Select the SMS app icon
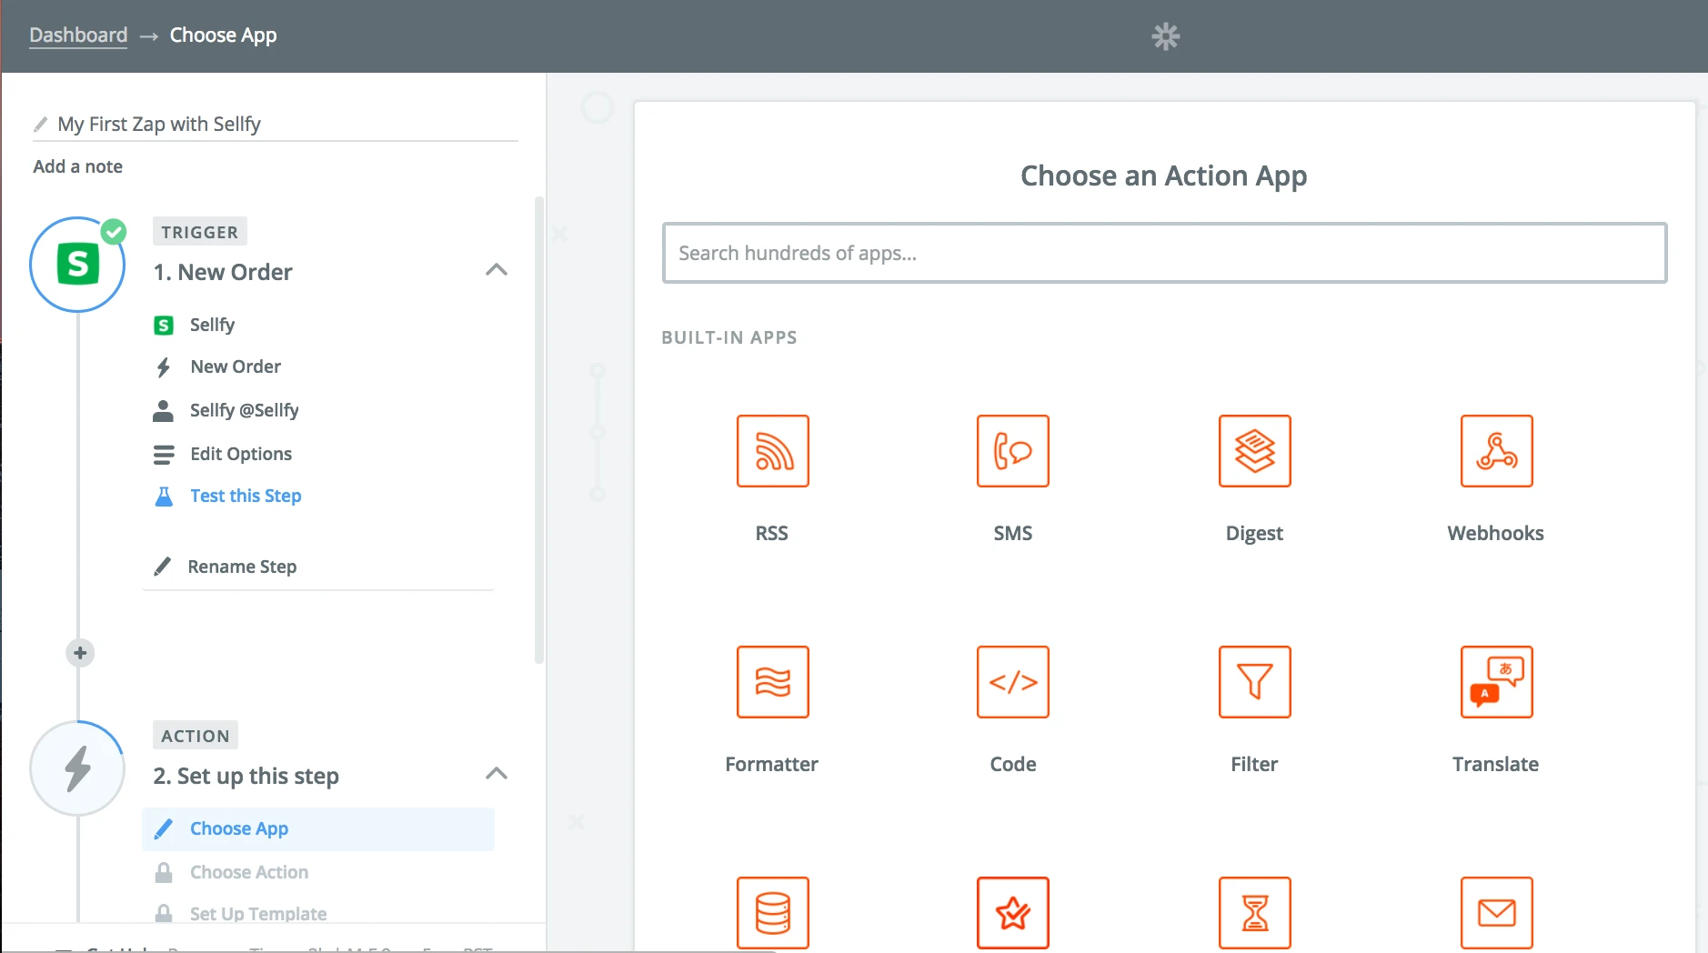This screenshot has width=1708, height=953. (1012, 451)
